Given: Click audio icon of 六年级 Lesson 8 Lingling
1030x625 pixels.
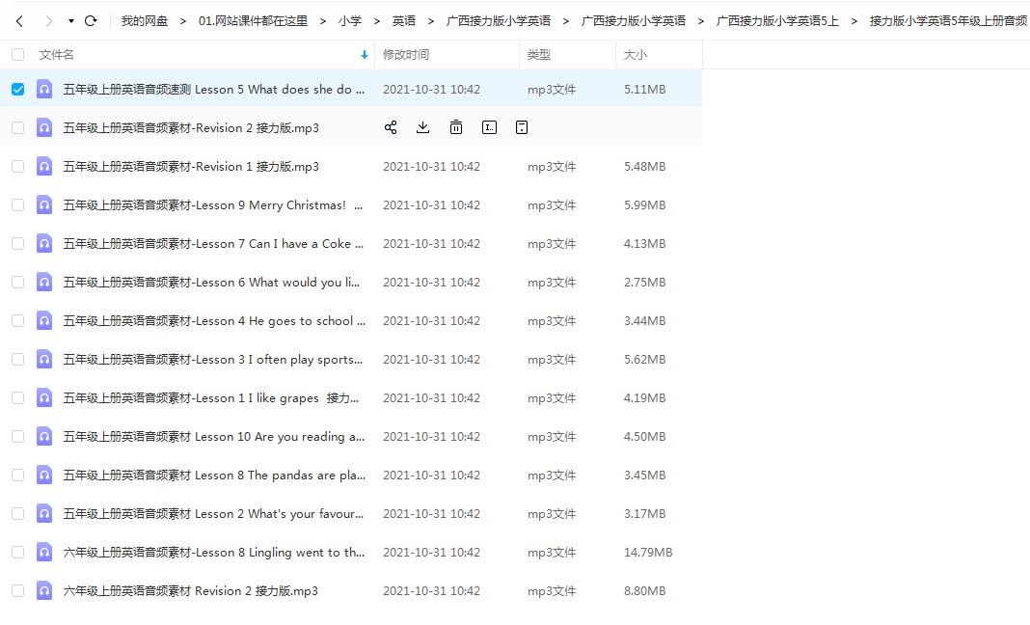Looking at the screenshot, I should [x=44, y=552].
